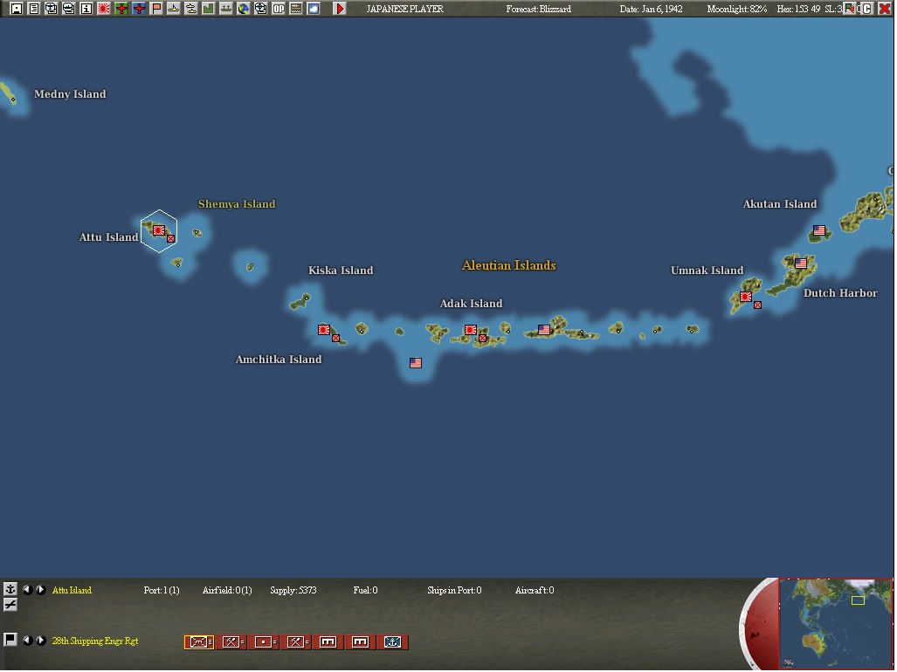Go to previous unit before 28th Shipping Engr

[27, 641]
